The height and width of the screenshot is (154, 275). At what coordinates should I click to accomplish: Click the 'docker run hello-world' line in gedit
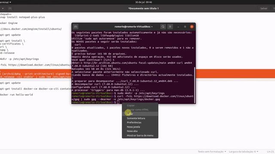click(x=16, y=95)
